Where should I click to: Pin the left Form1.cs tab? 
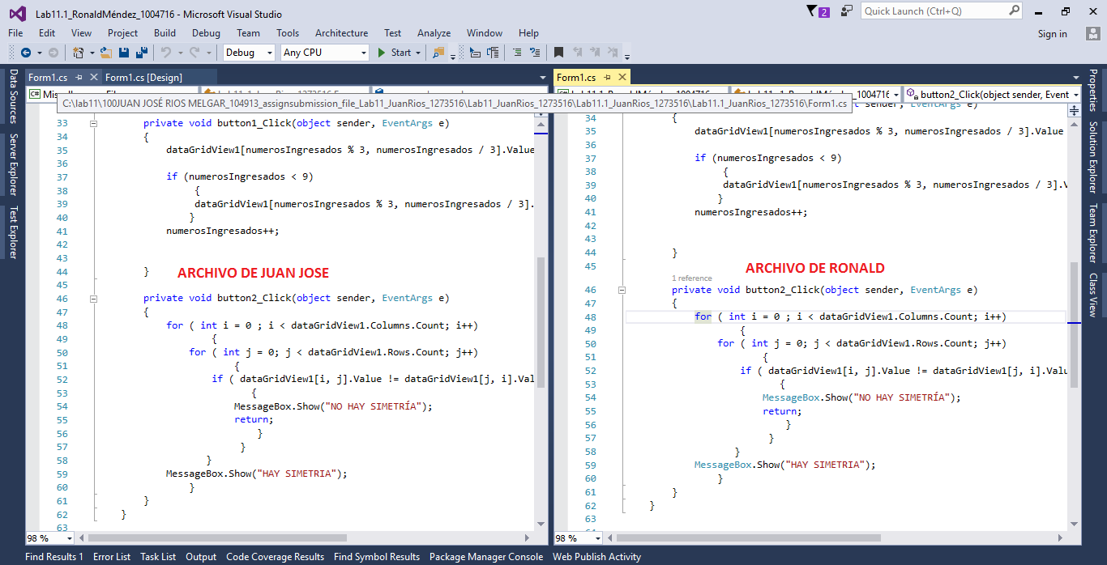(79, 78)
